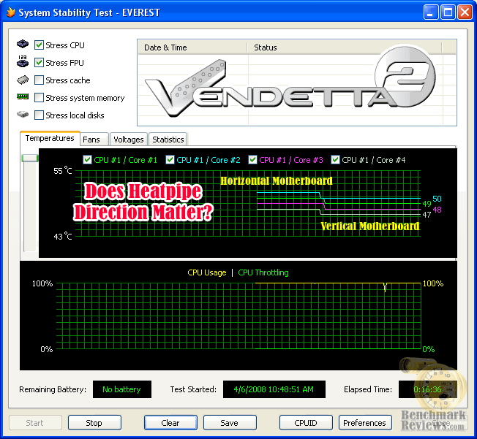Screen dimensions: 477x439
Task: Click the Save button
Action: tap(230, 423)
